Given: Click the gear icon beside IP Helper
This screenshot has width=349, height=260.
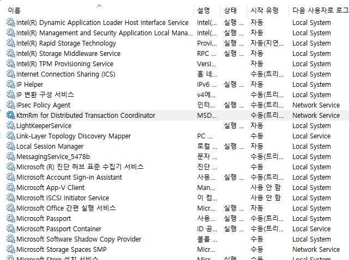Looking at the screenshot, I should click(11, 84).
